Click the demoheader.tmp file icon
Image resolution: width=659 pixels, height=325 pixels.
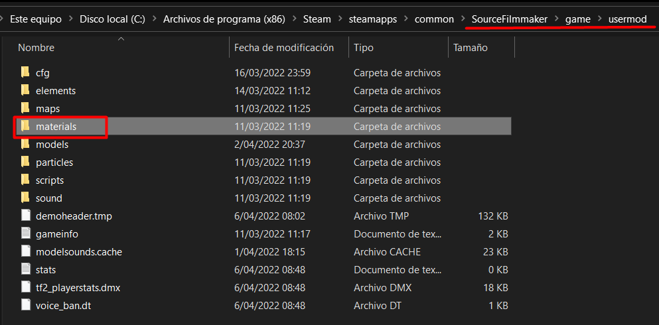pyautogui.click(x=25, y=216)
